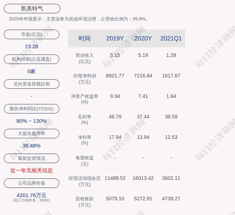Click net margin value 13.94
The height and width of the screenshot is (215, 235).
pyautogui.click(x=143, y=137)
